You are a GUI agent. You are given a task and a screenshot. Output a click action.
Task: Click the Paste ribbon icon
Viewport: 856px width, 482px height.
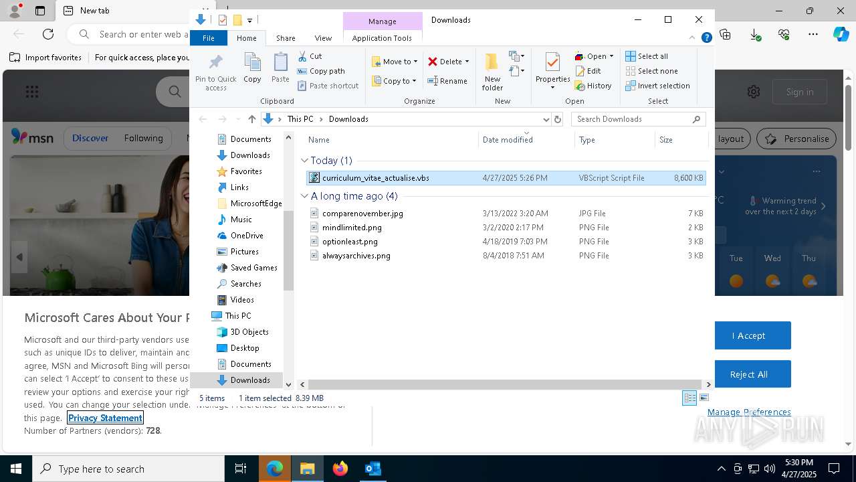click(x=280, y=68)
